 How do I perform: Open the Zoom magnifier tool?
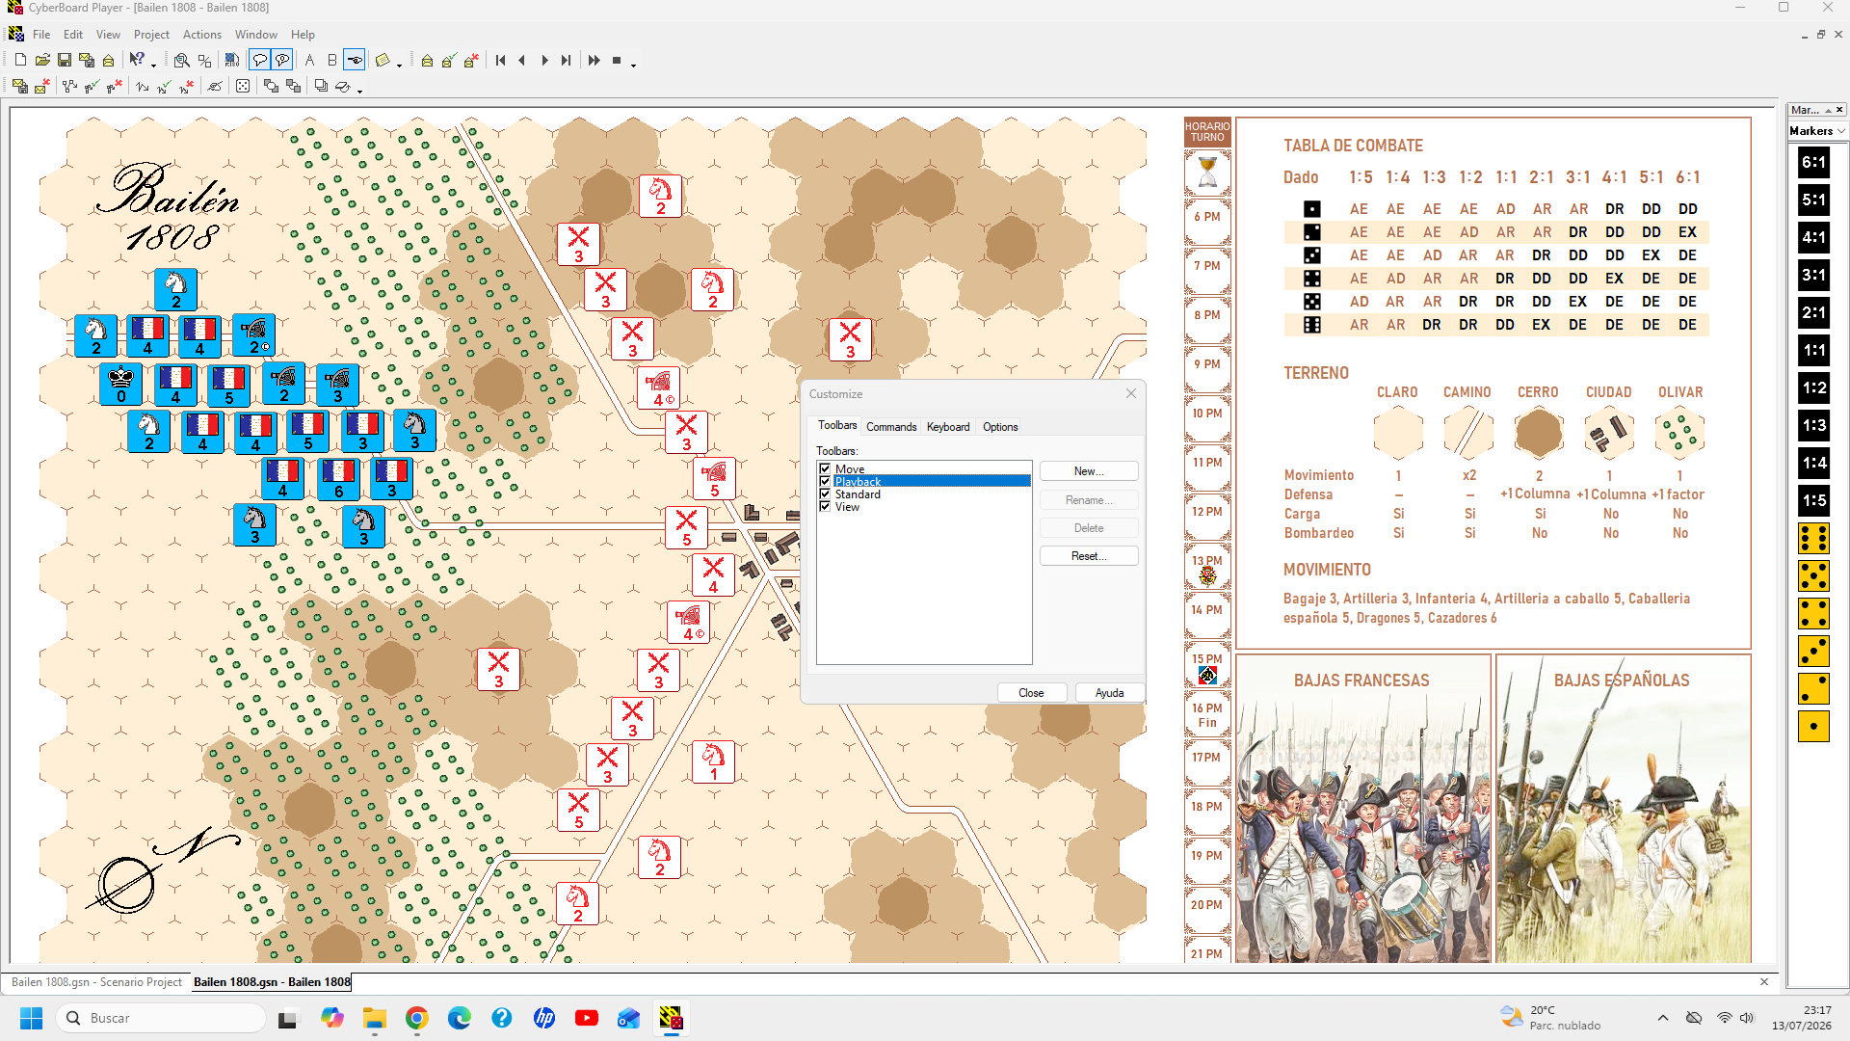click(x=181, y=60)
